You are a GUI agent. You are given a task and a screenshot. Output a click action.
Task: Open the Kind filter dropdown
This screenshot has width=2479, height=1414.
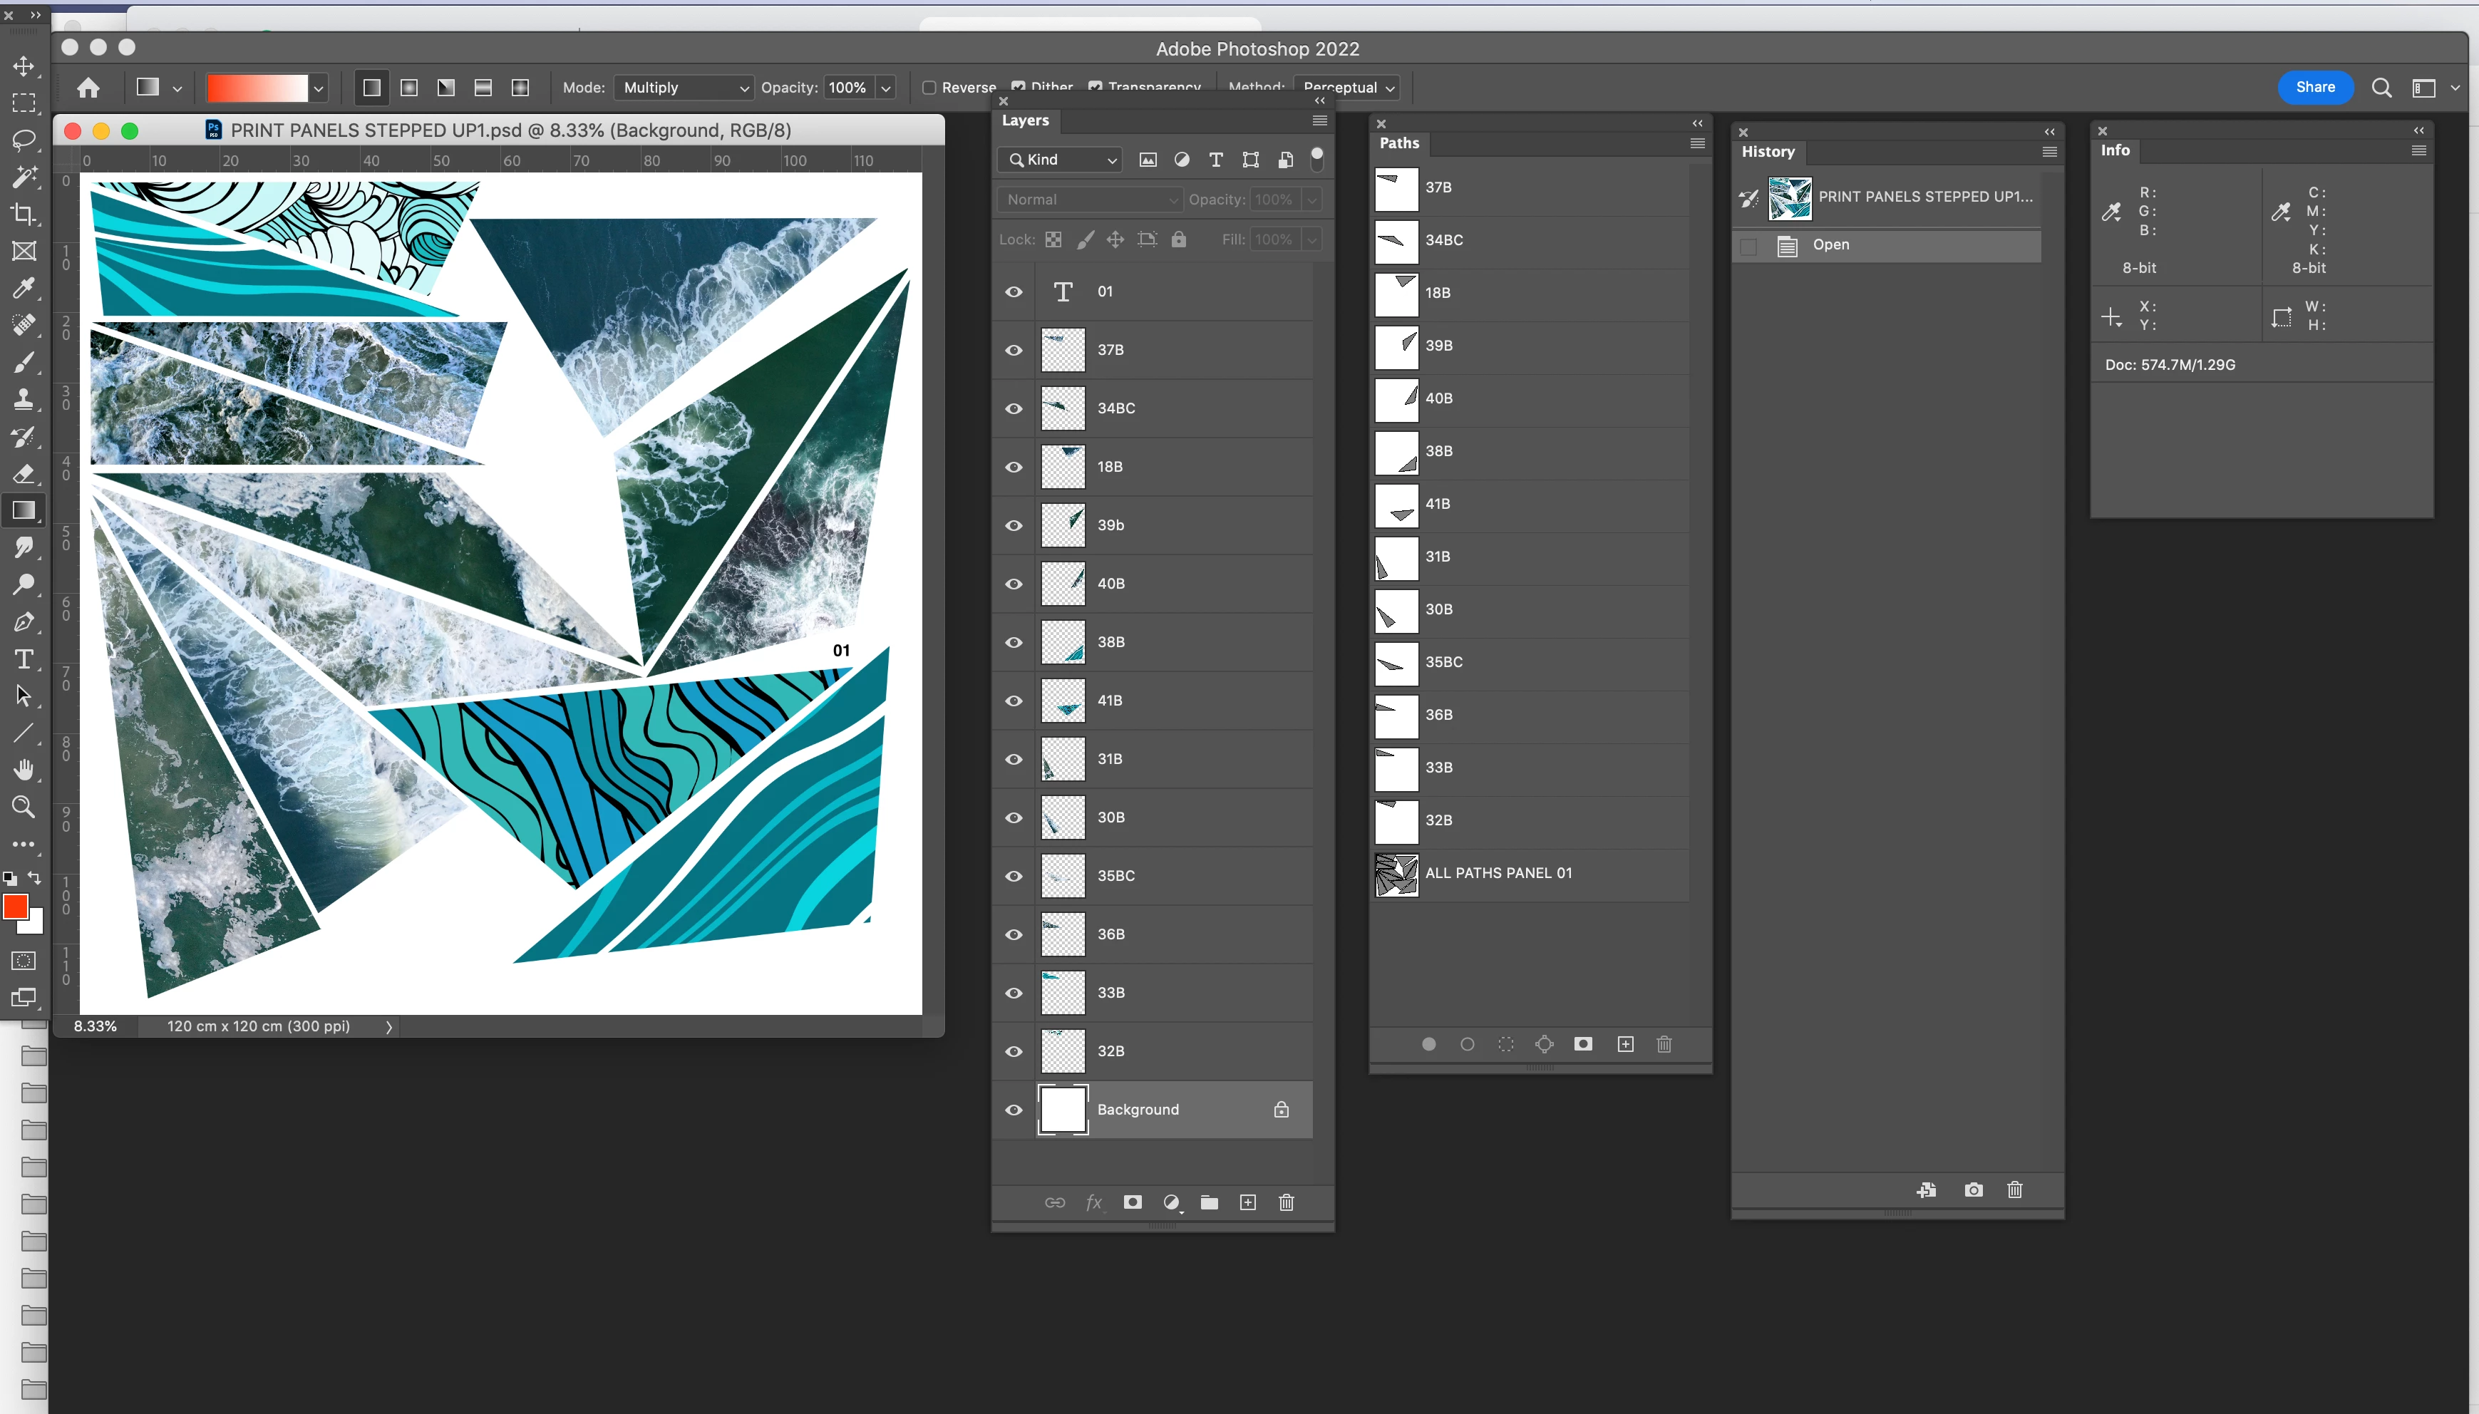coord(1061,159)
